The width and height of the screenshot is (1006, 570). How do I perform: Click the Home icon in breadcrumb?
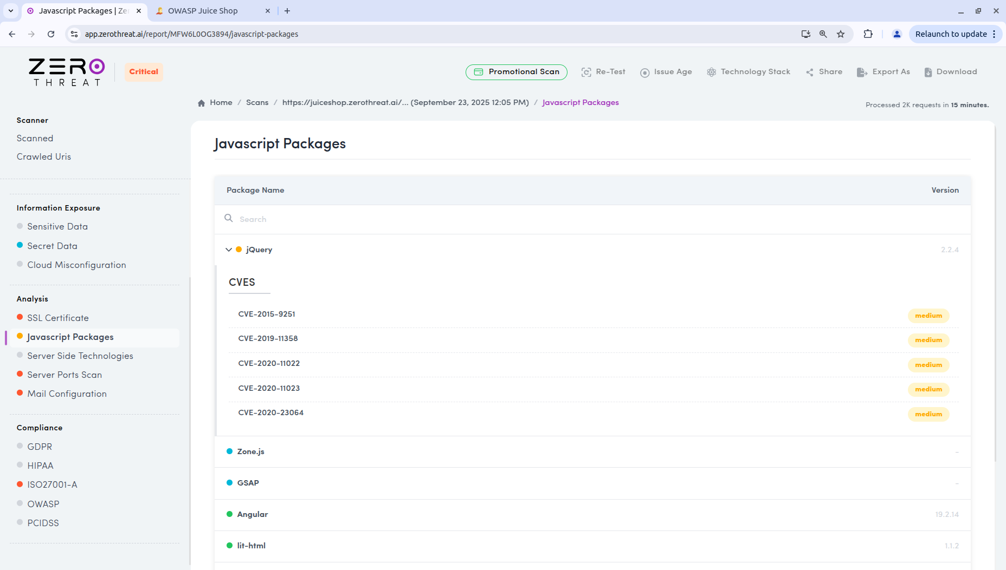(202, 103)
